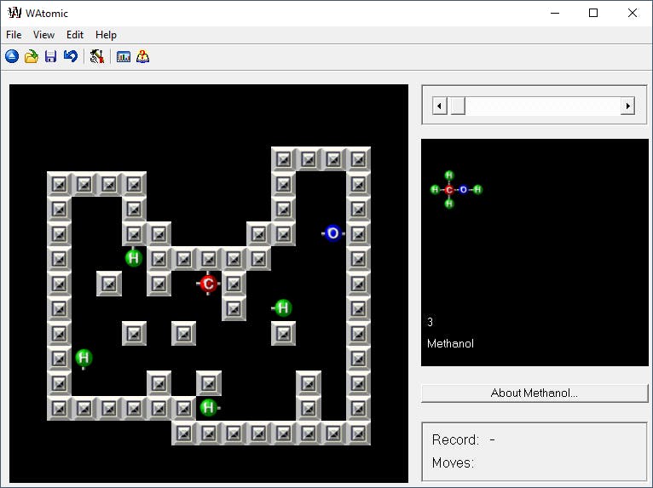Maximize the WAtomic window

click(x=593, y=13)
